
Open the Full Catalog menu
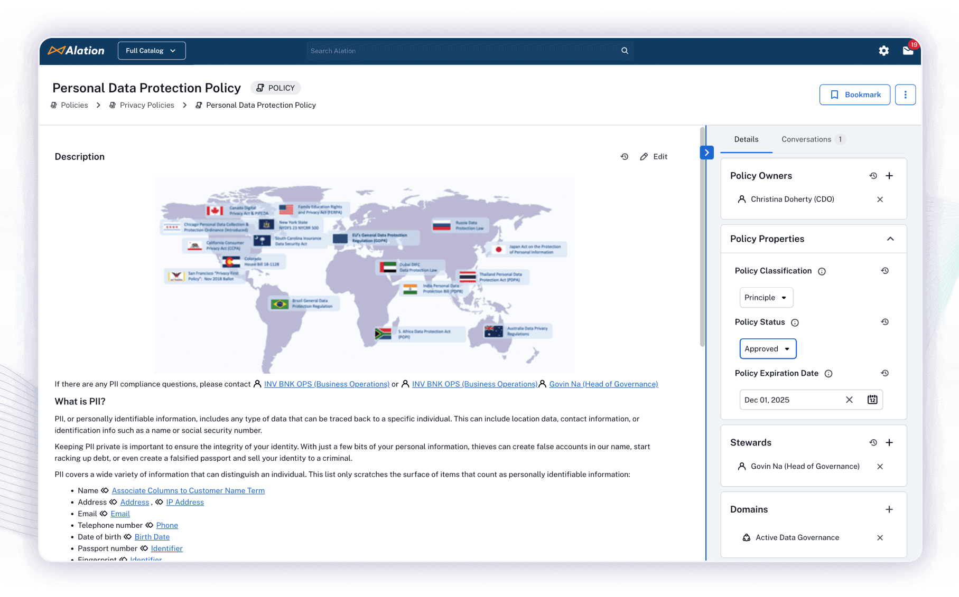[x=151, y=51]
